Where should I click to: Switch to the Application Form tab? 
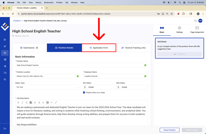point(99,48)
